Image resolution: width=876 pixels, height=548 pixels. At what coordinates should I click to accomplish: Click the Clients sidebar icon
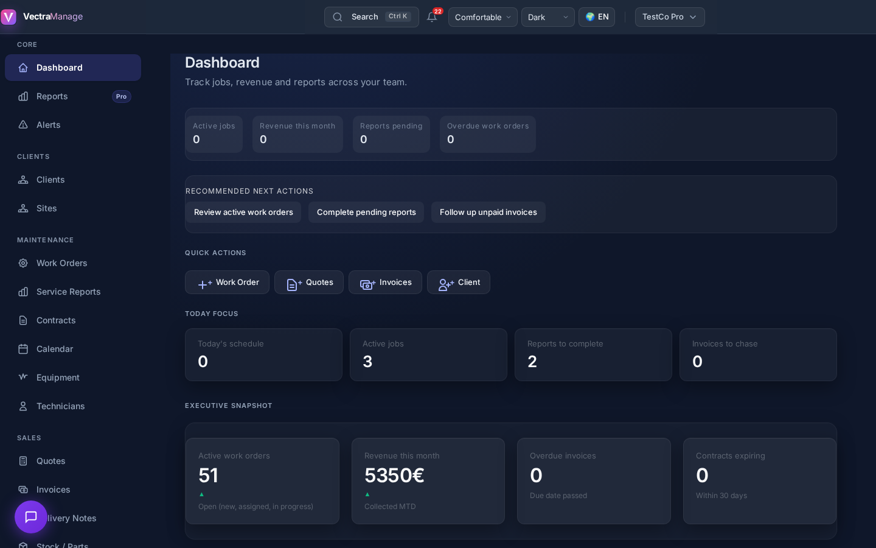pyautogui.click(x=23, y=180)
